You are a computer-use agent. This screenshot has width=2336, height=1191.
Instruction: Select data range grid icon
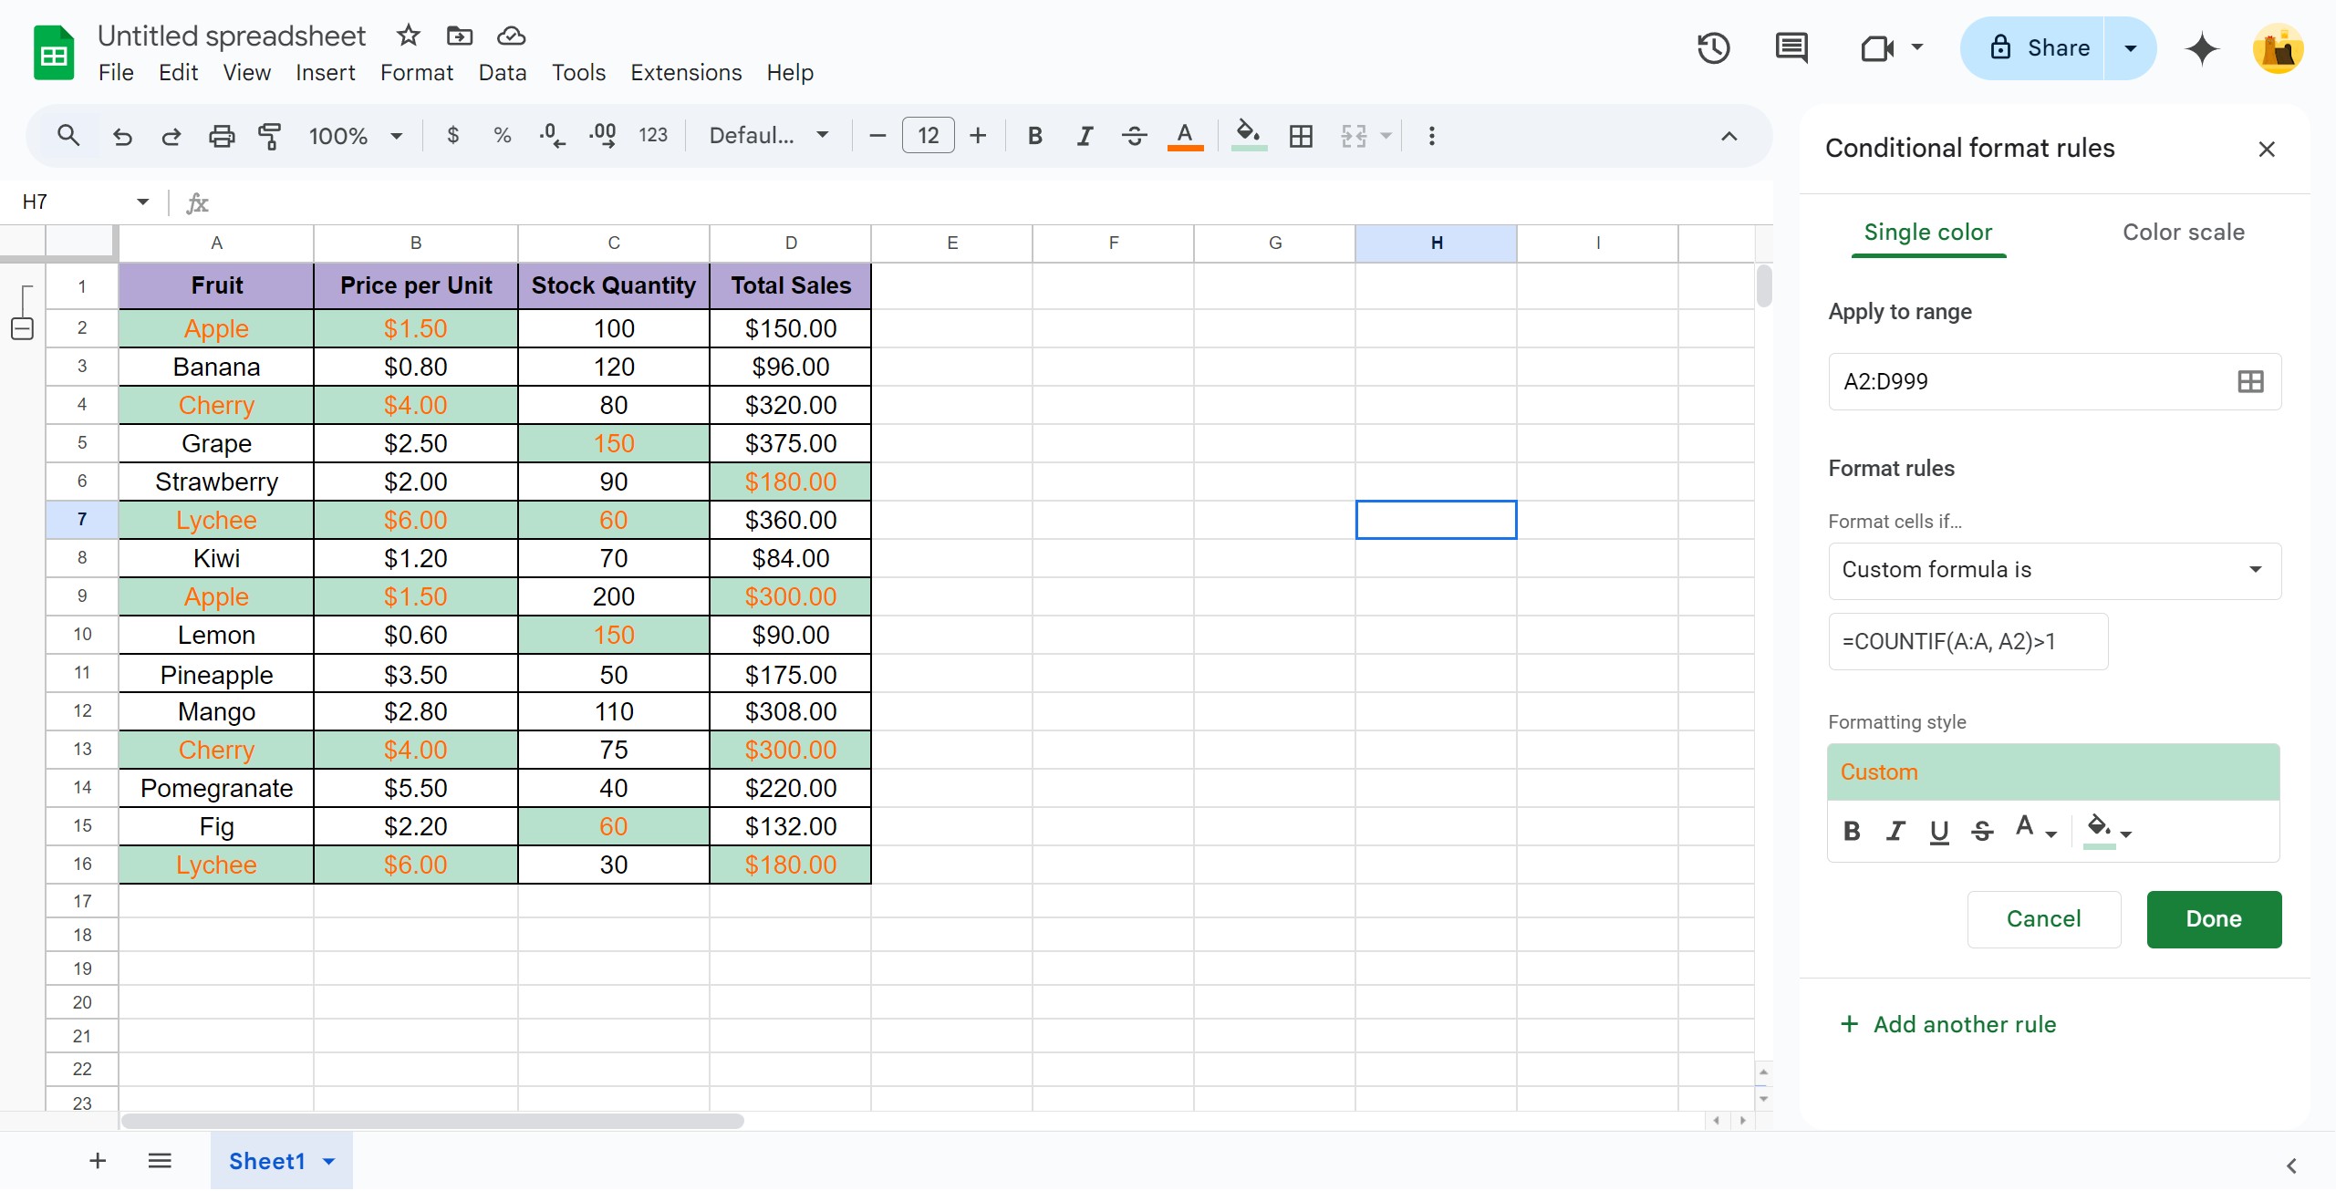click(2250, 381)
